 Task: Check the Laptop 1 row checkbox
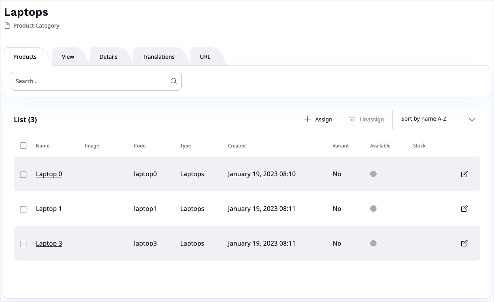point(23,209)
